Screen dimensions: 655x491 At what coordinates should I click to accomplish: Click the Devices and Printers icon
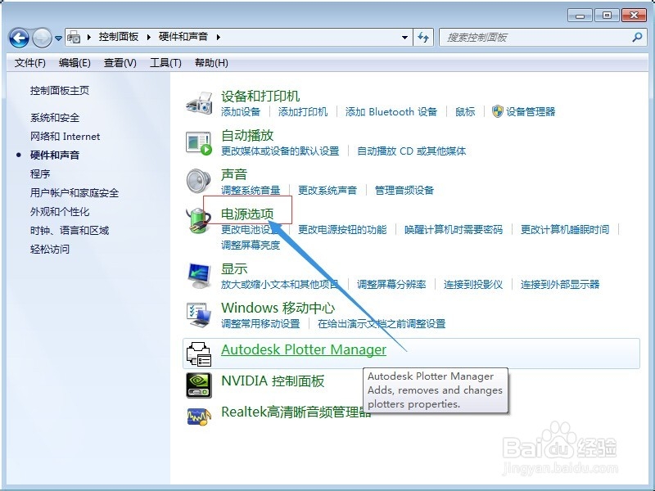[199, 103]
